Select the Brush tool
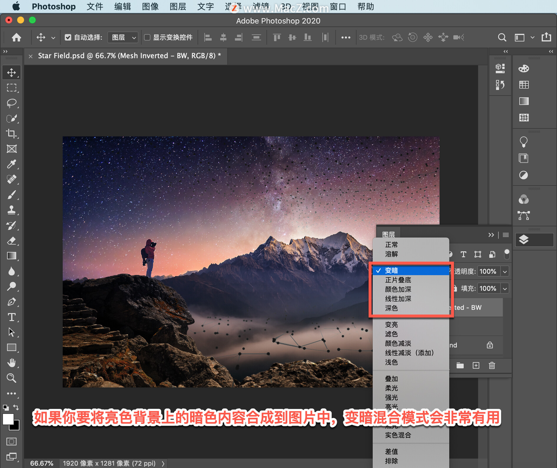 11,195
